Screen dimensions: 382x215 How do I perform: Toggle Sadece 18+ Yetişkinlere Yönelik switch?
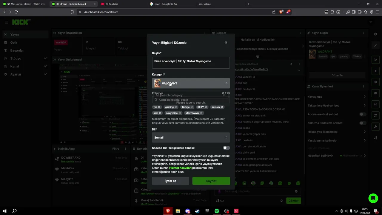click(x=226, y=148)
